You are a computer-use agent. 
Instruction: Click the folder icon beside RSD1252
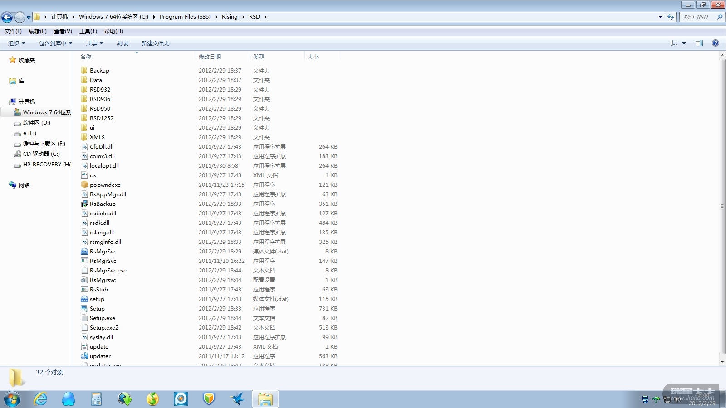tap(84, 118)
